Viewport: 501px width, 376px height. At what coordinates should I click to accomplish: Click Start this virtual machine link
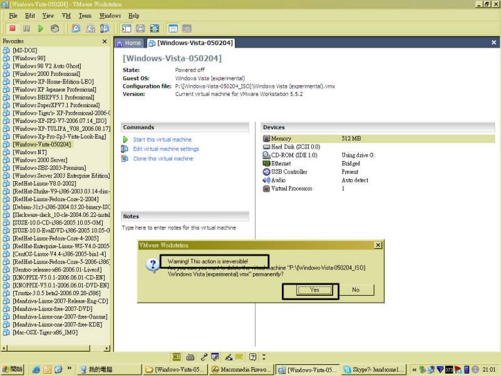pos(162,140)
